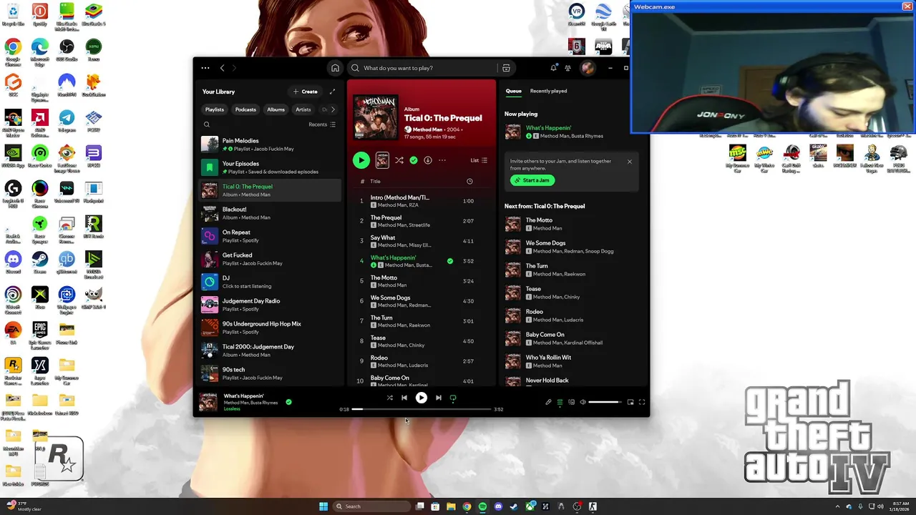Show more library filter chips with arrow
Image resolution: width=916 pixels, height=515 pixels.
[333, 109]
